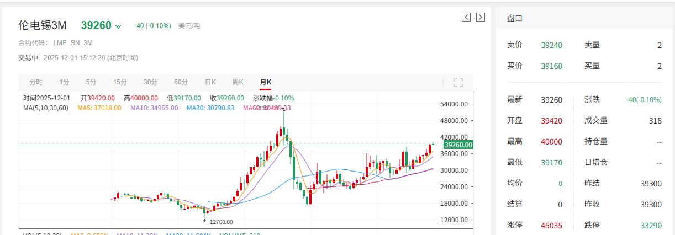675x235 pixels.
Task: Open the 15分 interval chart
Action: coord(120,82)
